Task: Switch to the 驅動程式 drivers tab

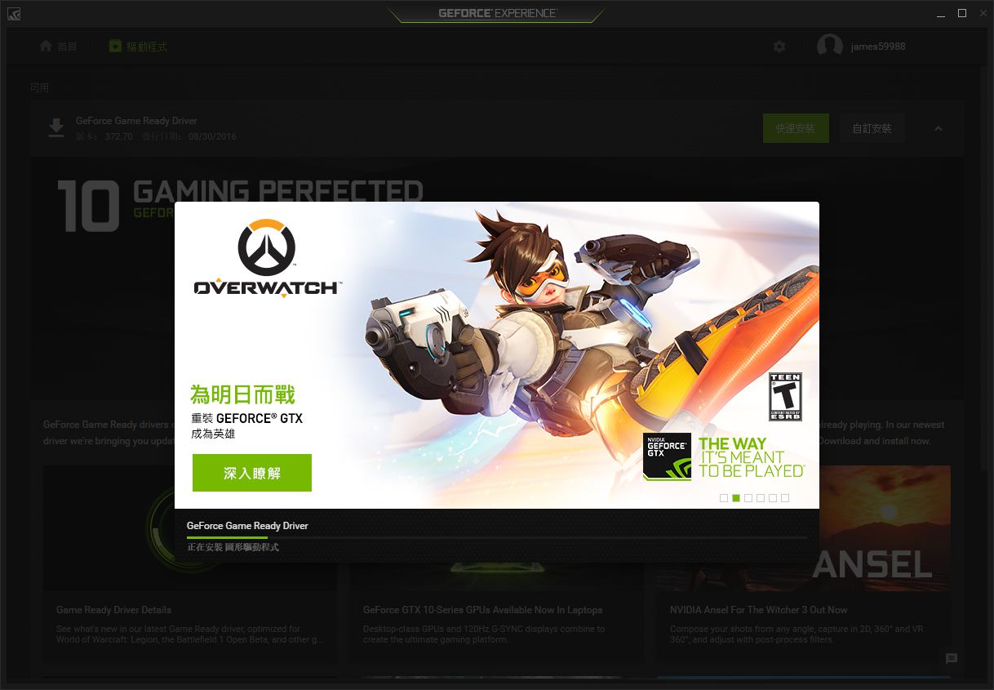Action: (x=138, y=47)
